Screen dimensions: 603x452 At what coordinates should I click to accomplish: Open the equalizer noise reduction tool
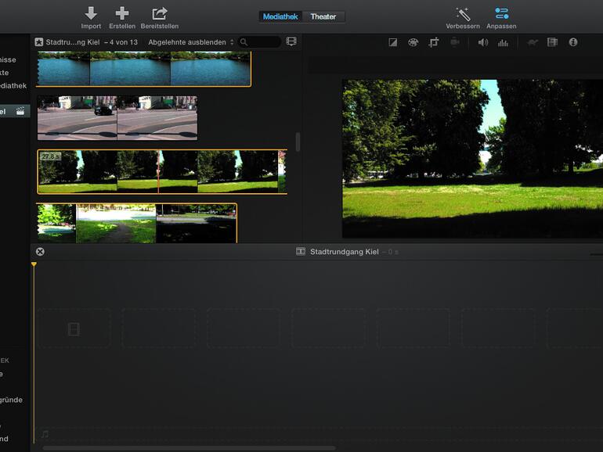(503, 42)
